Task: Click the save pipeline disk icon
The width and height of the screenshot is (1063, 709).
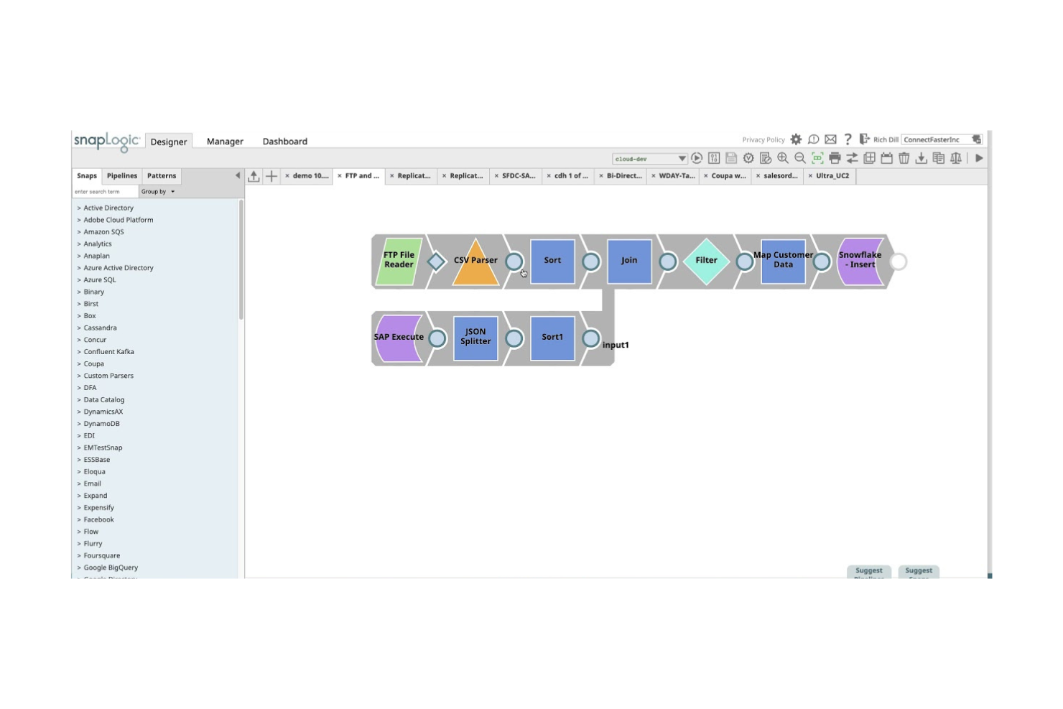Action: (731, 158)
